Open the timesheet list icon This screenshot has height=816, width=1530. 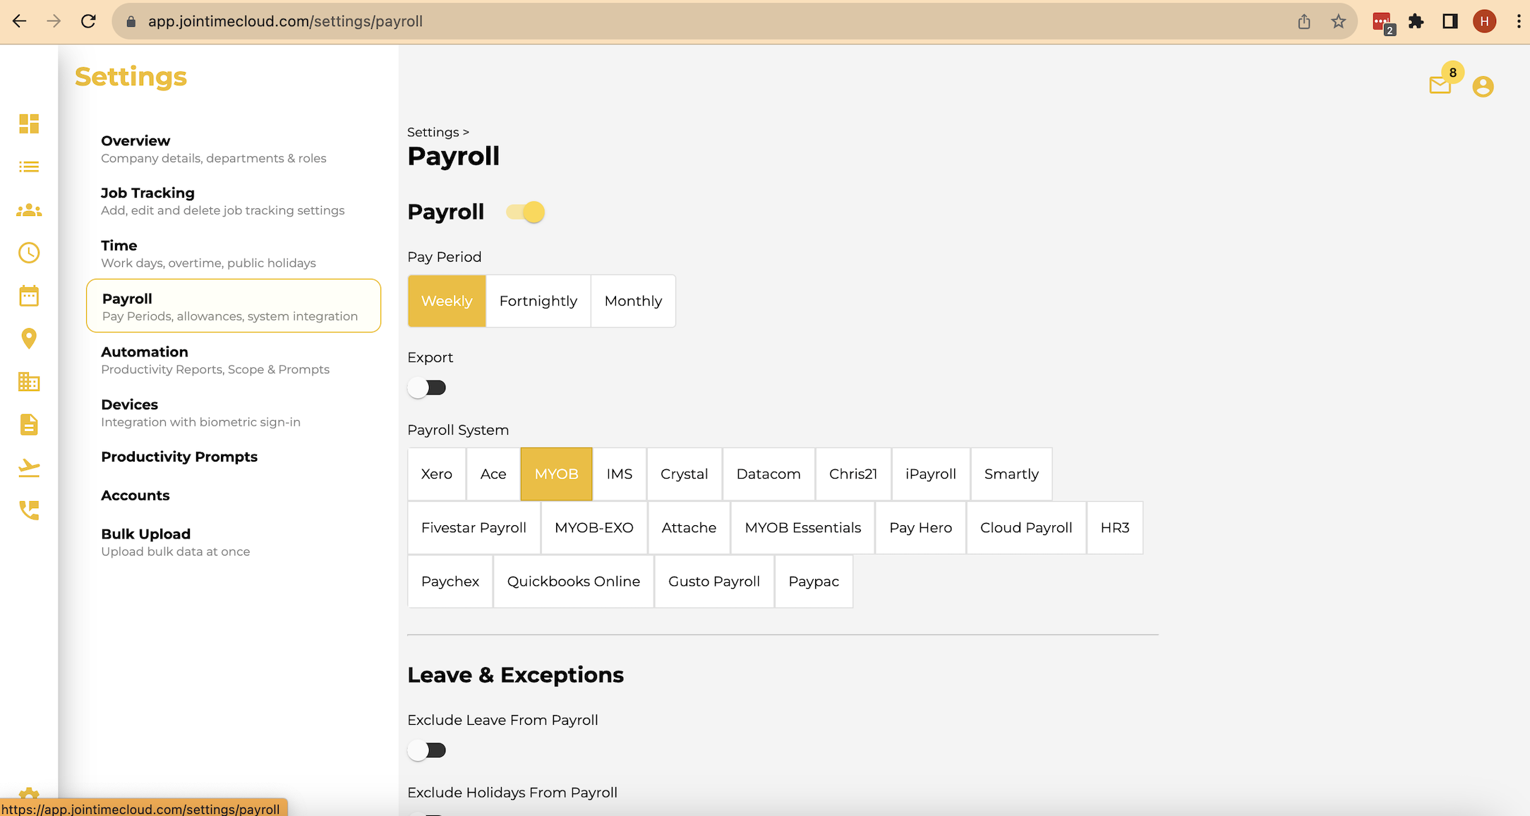[x=28, y=167]
